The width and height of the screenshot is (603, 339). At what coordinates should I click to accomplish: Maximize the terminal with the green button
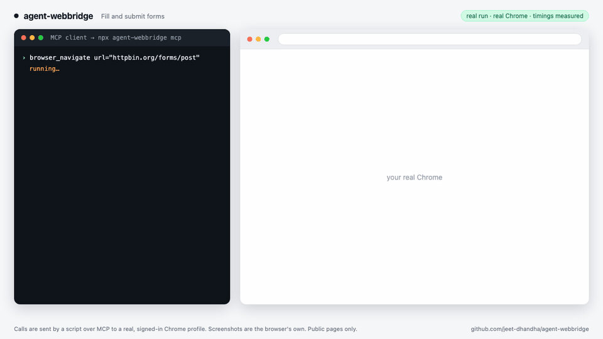click(x=41, y=38)
